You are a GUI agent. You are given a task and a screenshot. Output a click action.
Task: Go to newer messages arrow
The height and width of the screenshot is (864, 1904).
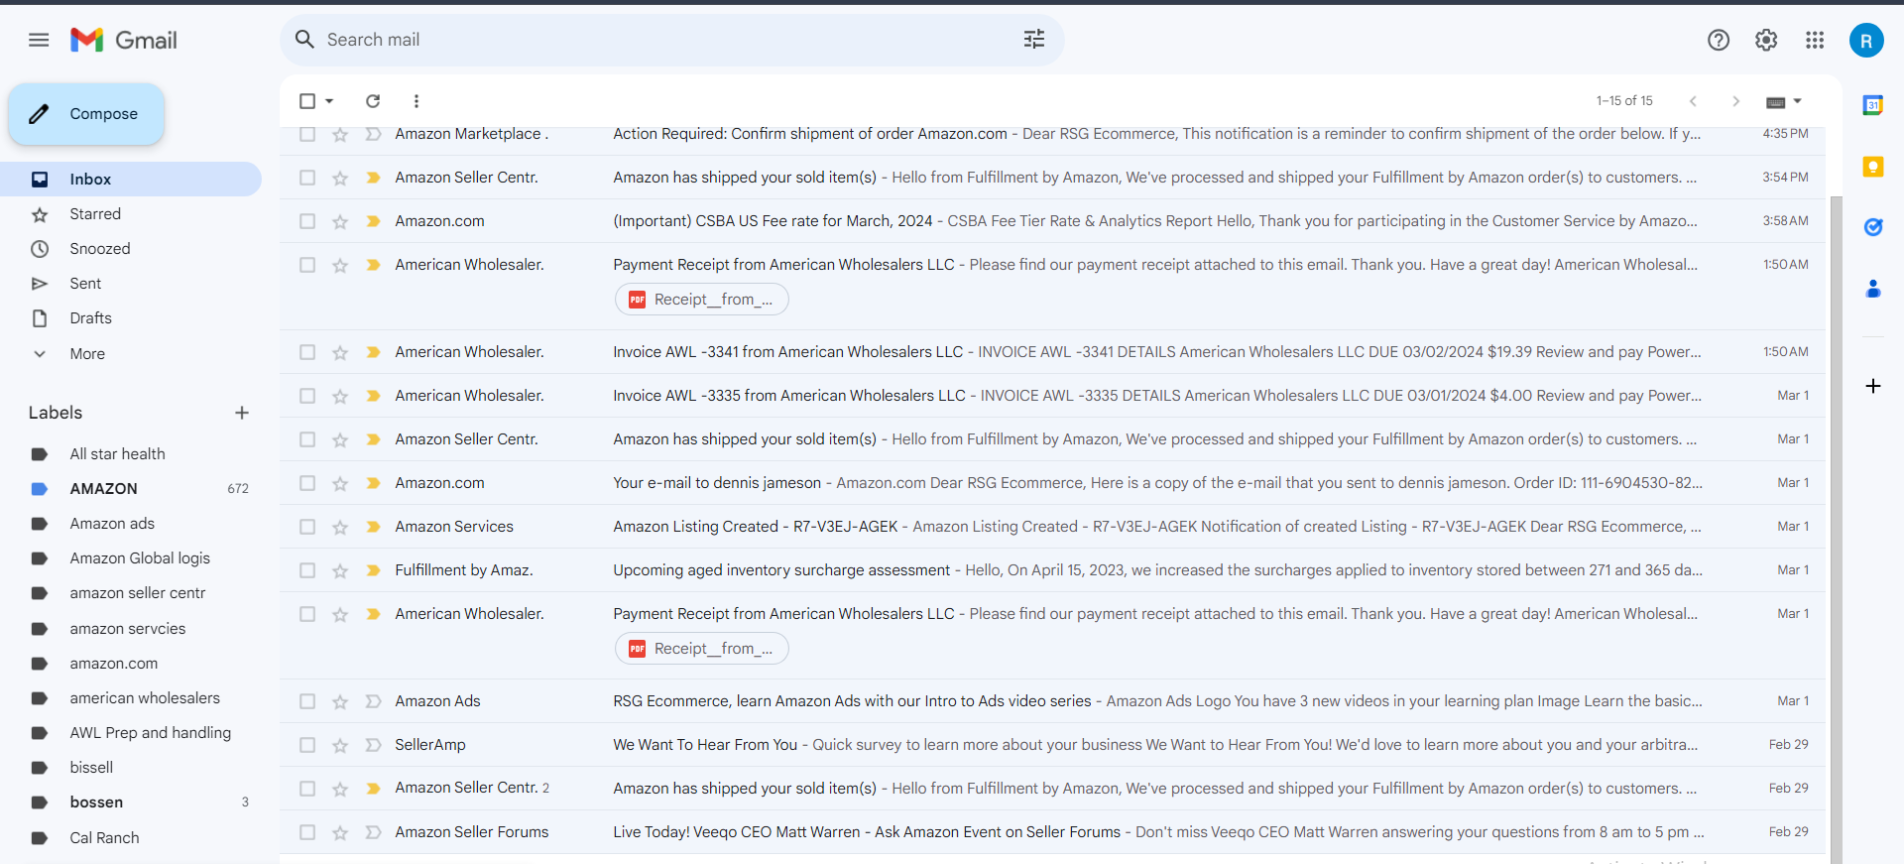pyautogui.click(x=1693, y=101)
